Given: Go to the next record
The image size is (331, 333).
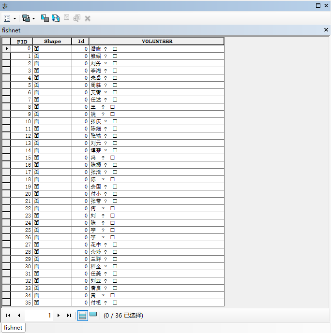Looking at the screenshot, I should pos(58,316).
